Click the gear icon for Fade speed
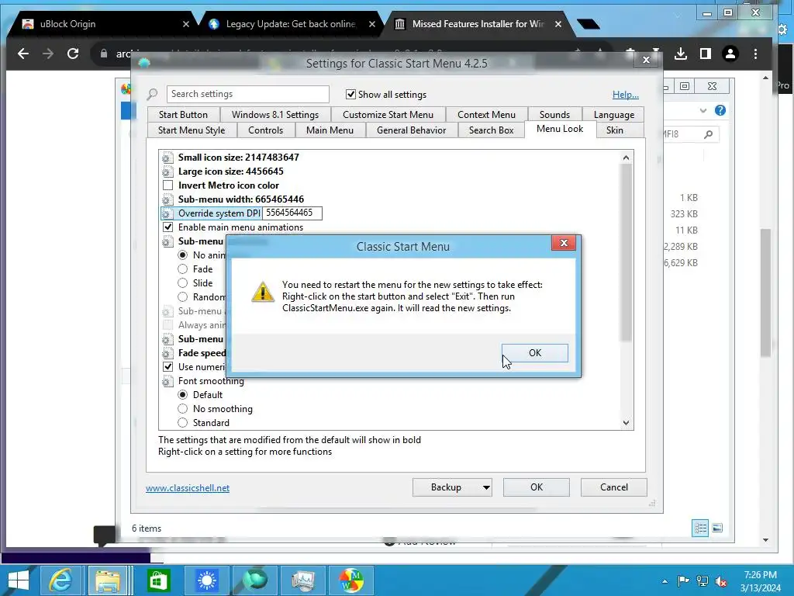794x596 pixels. click(167, 353)
